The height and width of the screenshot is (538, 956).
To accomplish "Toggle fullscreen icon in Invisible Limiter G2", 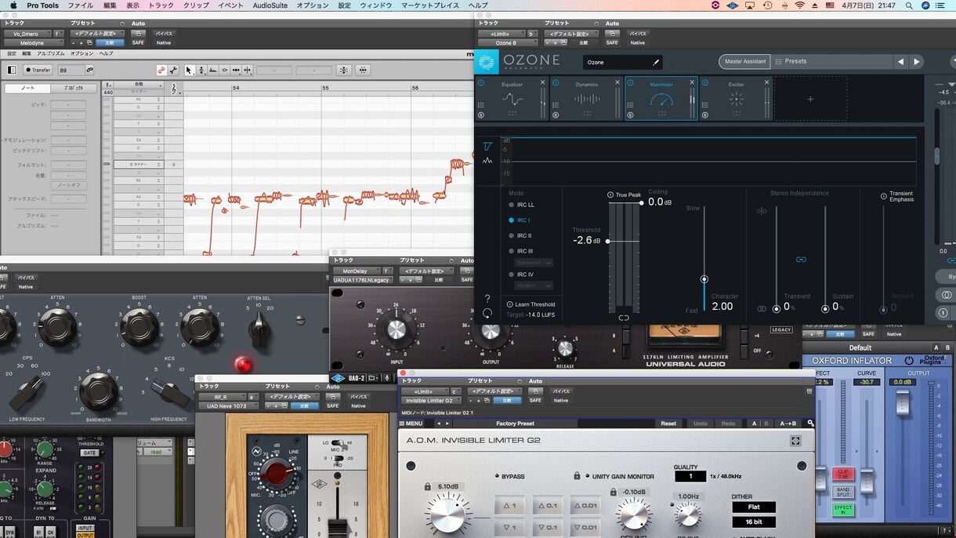I will pos(795,441).
